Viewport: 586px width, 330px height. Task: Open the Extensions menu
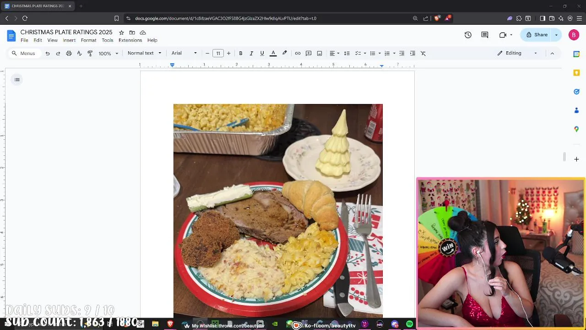click(130, 40)
